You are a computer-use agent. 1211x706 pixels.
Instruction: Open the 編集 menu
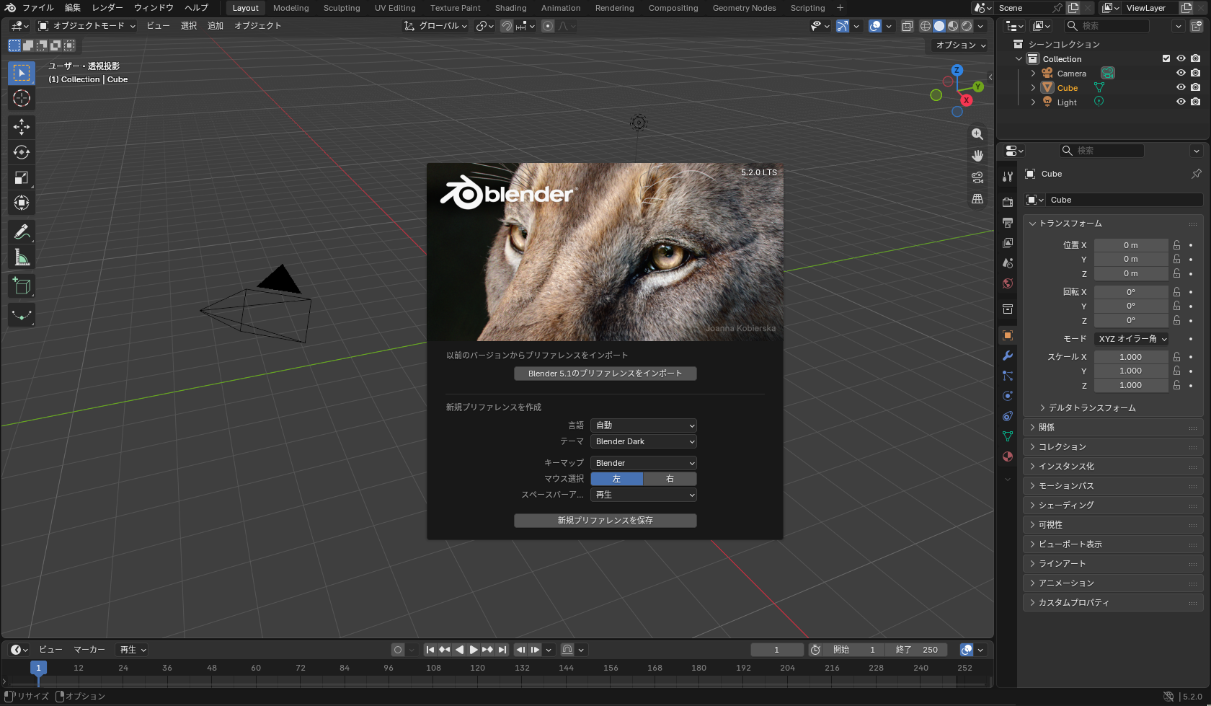tap(73, 8)
